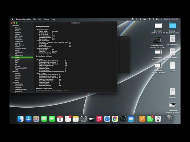Open Notes app in the dock
The width and height of the screenshot is (190, 142).
(76, 119)
